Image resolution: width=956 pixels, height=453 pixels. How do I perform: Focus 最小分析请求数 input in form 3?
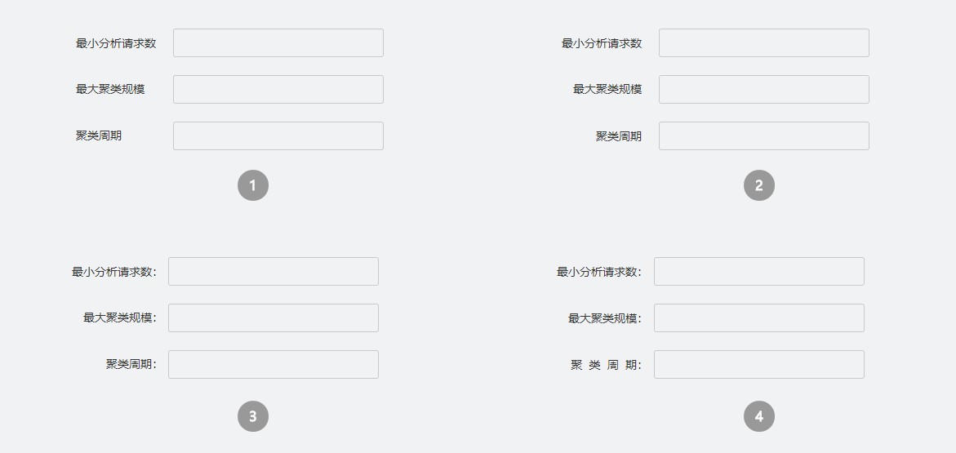pos(273,272)
